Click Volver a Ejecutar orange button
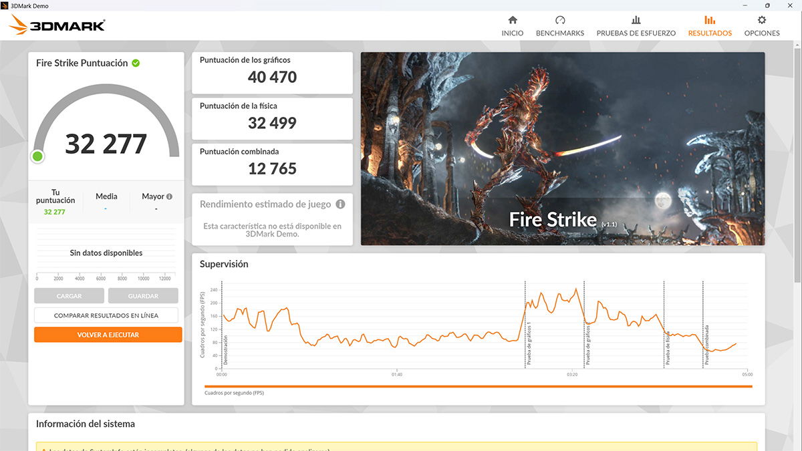This screenshot has width=802, height=451. (108, 335)
